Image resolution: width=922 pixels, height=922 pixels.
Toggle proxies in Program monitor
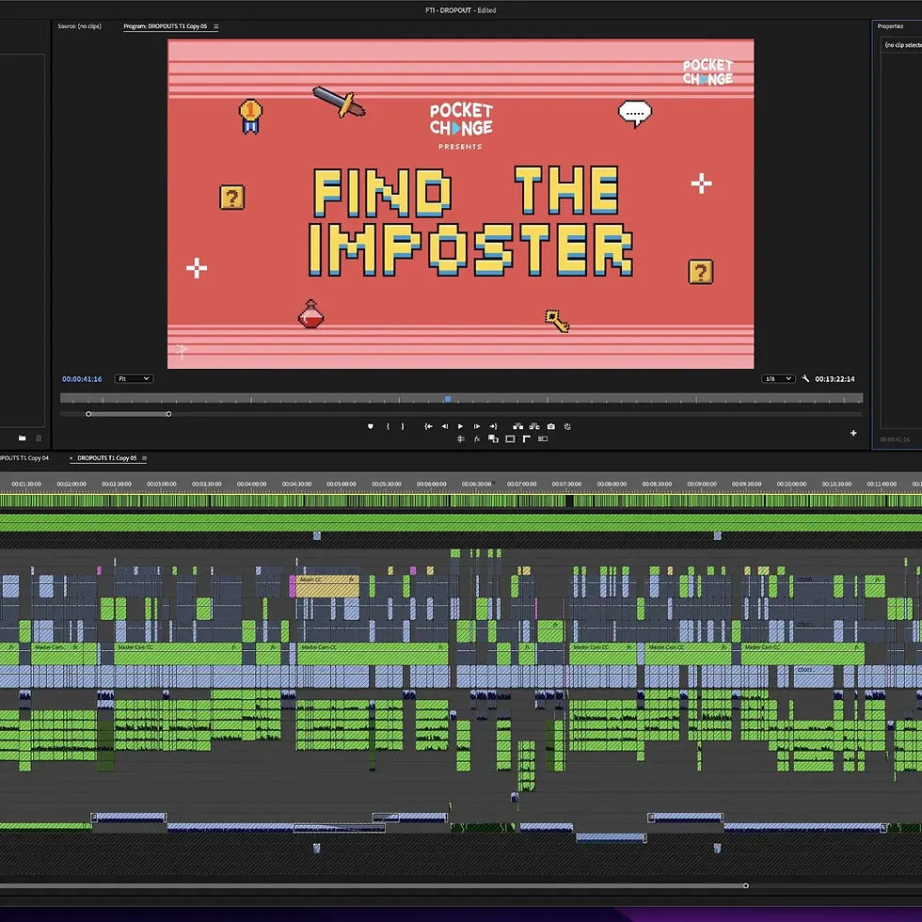[x=493, y=439]
